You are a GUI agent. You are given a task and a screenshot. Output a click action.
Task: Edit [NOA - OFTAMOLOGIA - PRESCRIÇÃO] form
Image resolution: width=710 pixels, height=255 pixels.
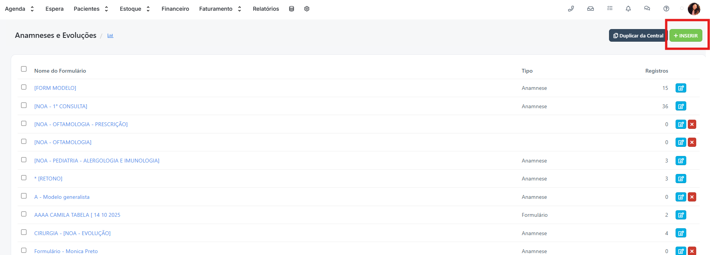681,124
